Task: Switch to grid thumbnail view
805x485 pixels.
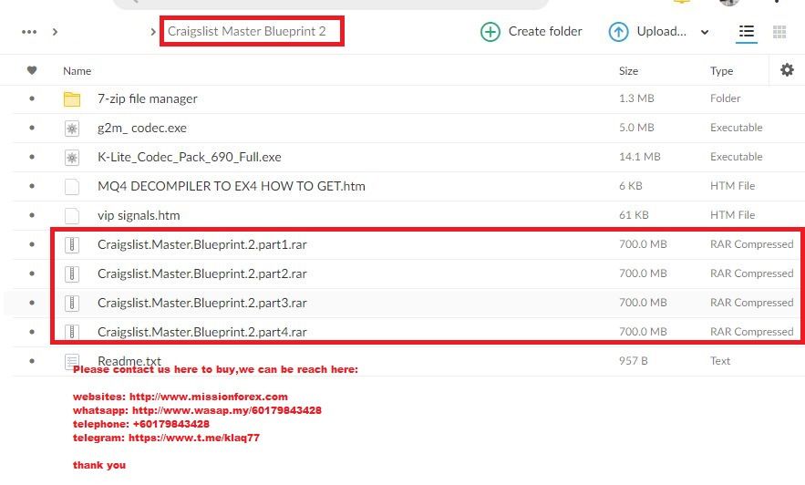Action: [779, 32]
